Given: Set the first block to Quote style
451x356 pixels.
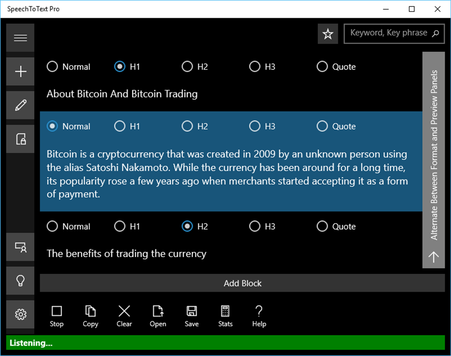Looking at the screenshot, I should pos(322,67).
